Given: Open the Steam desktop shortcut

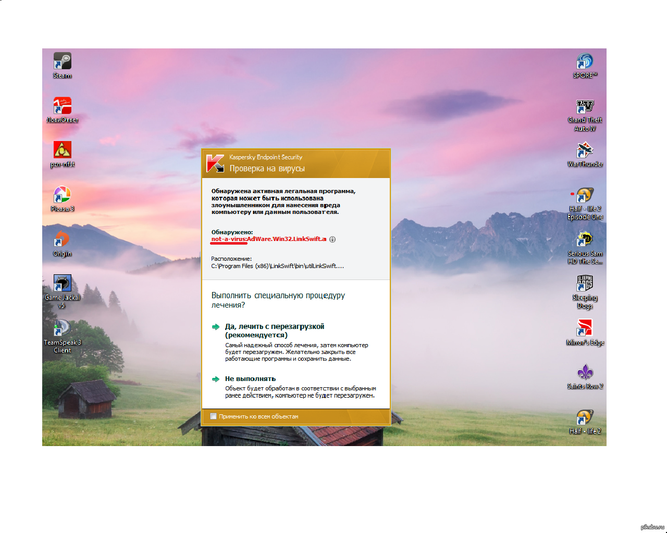Looking at the screenshot, I should 62,65.
